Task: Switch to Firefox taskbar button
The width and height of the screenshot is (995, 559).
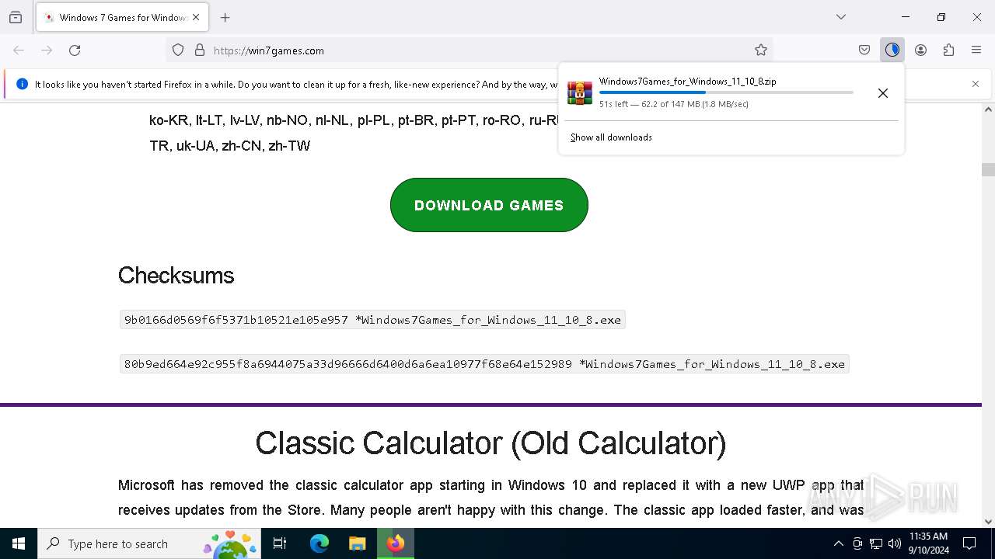Action: pos(396,543)
